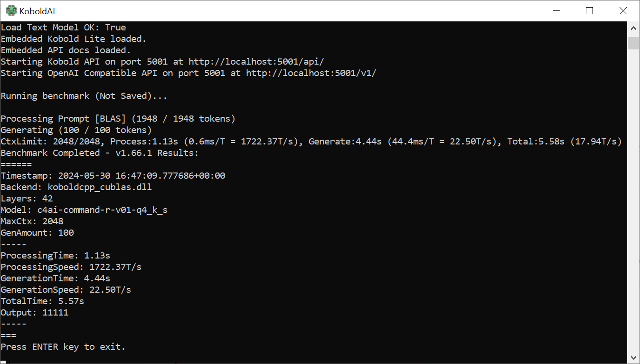This screenshot has height=364, width=640.
Task: Maximize the KoboldAI console window
Action: (x=589, y=10)
